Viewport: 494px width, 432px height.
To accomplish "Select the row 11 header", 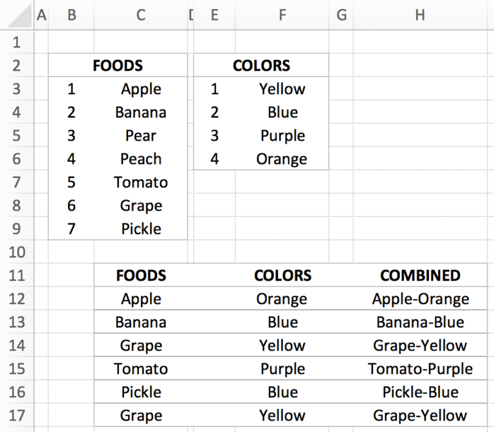I will [17, 275].
